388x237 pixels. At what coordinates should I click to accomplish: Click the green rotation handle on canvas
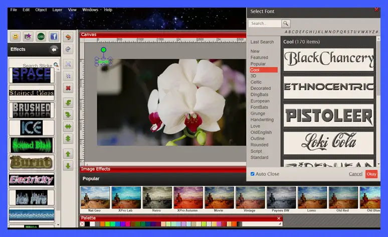tap(103, 50)
